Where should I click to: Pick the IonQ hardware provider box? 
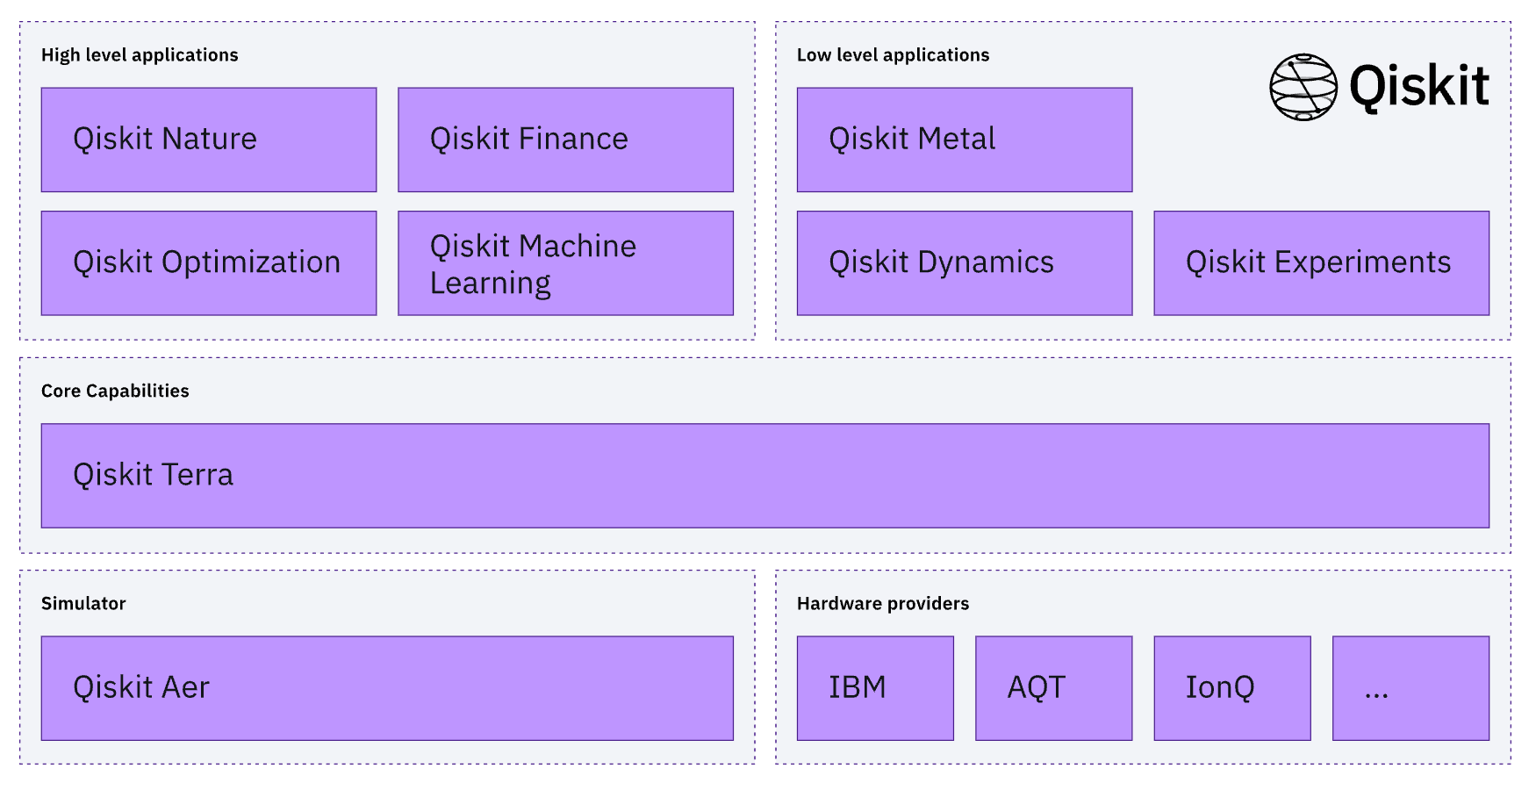(1232, 688)
